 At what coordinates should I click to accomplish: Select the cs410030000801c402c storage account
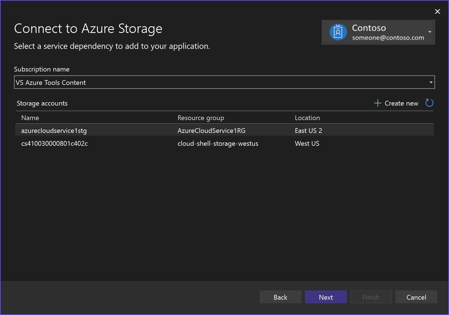pos(225,143)
